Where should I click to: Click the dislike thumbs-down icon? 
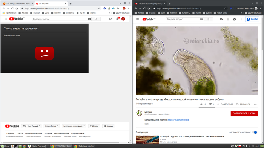pyautogui.click(x=210, y=104)
